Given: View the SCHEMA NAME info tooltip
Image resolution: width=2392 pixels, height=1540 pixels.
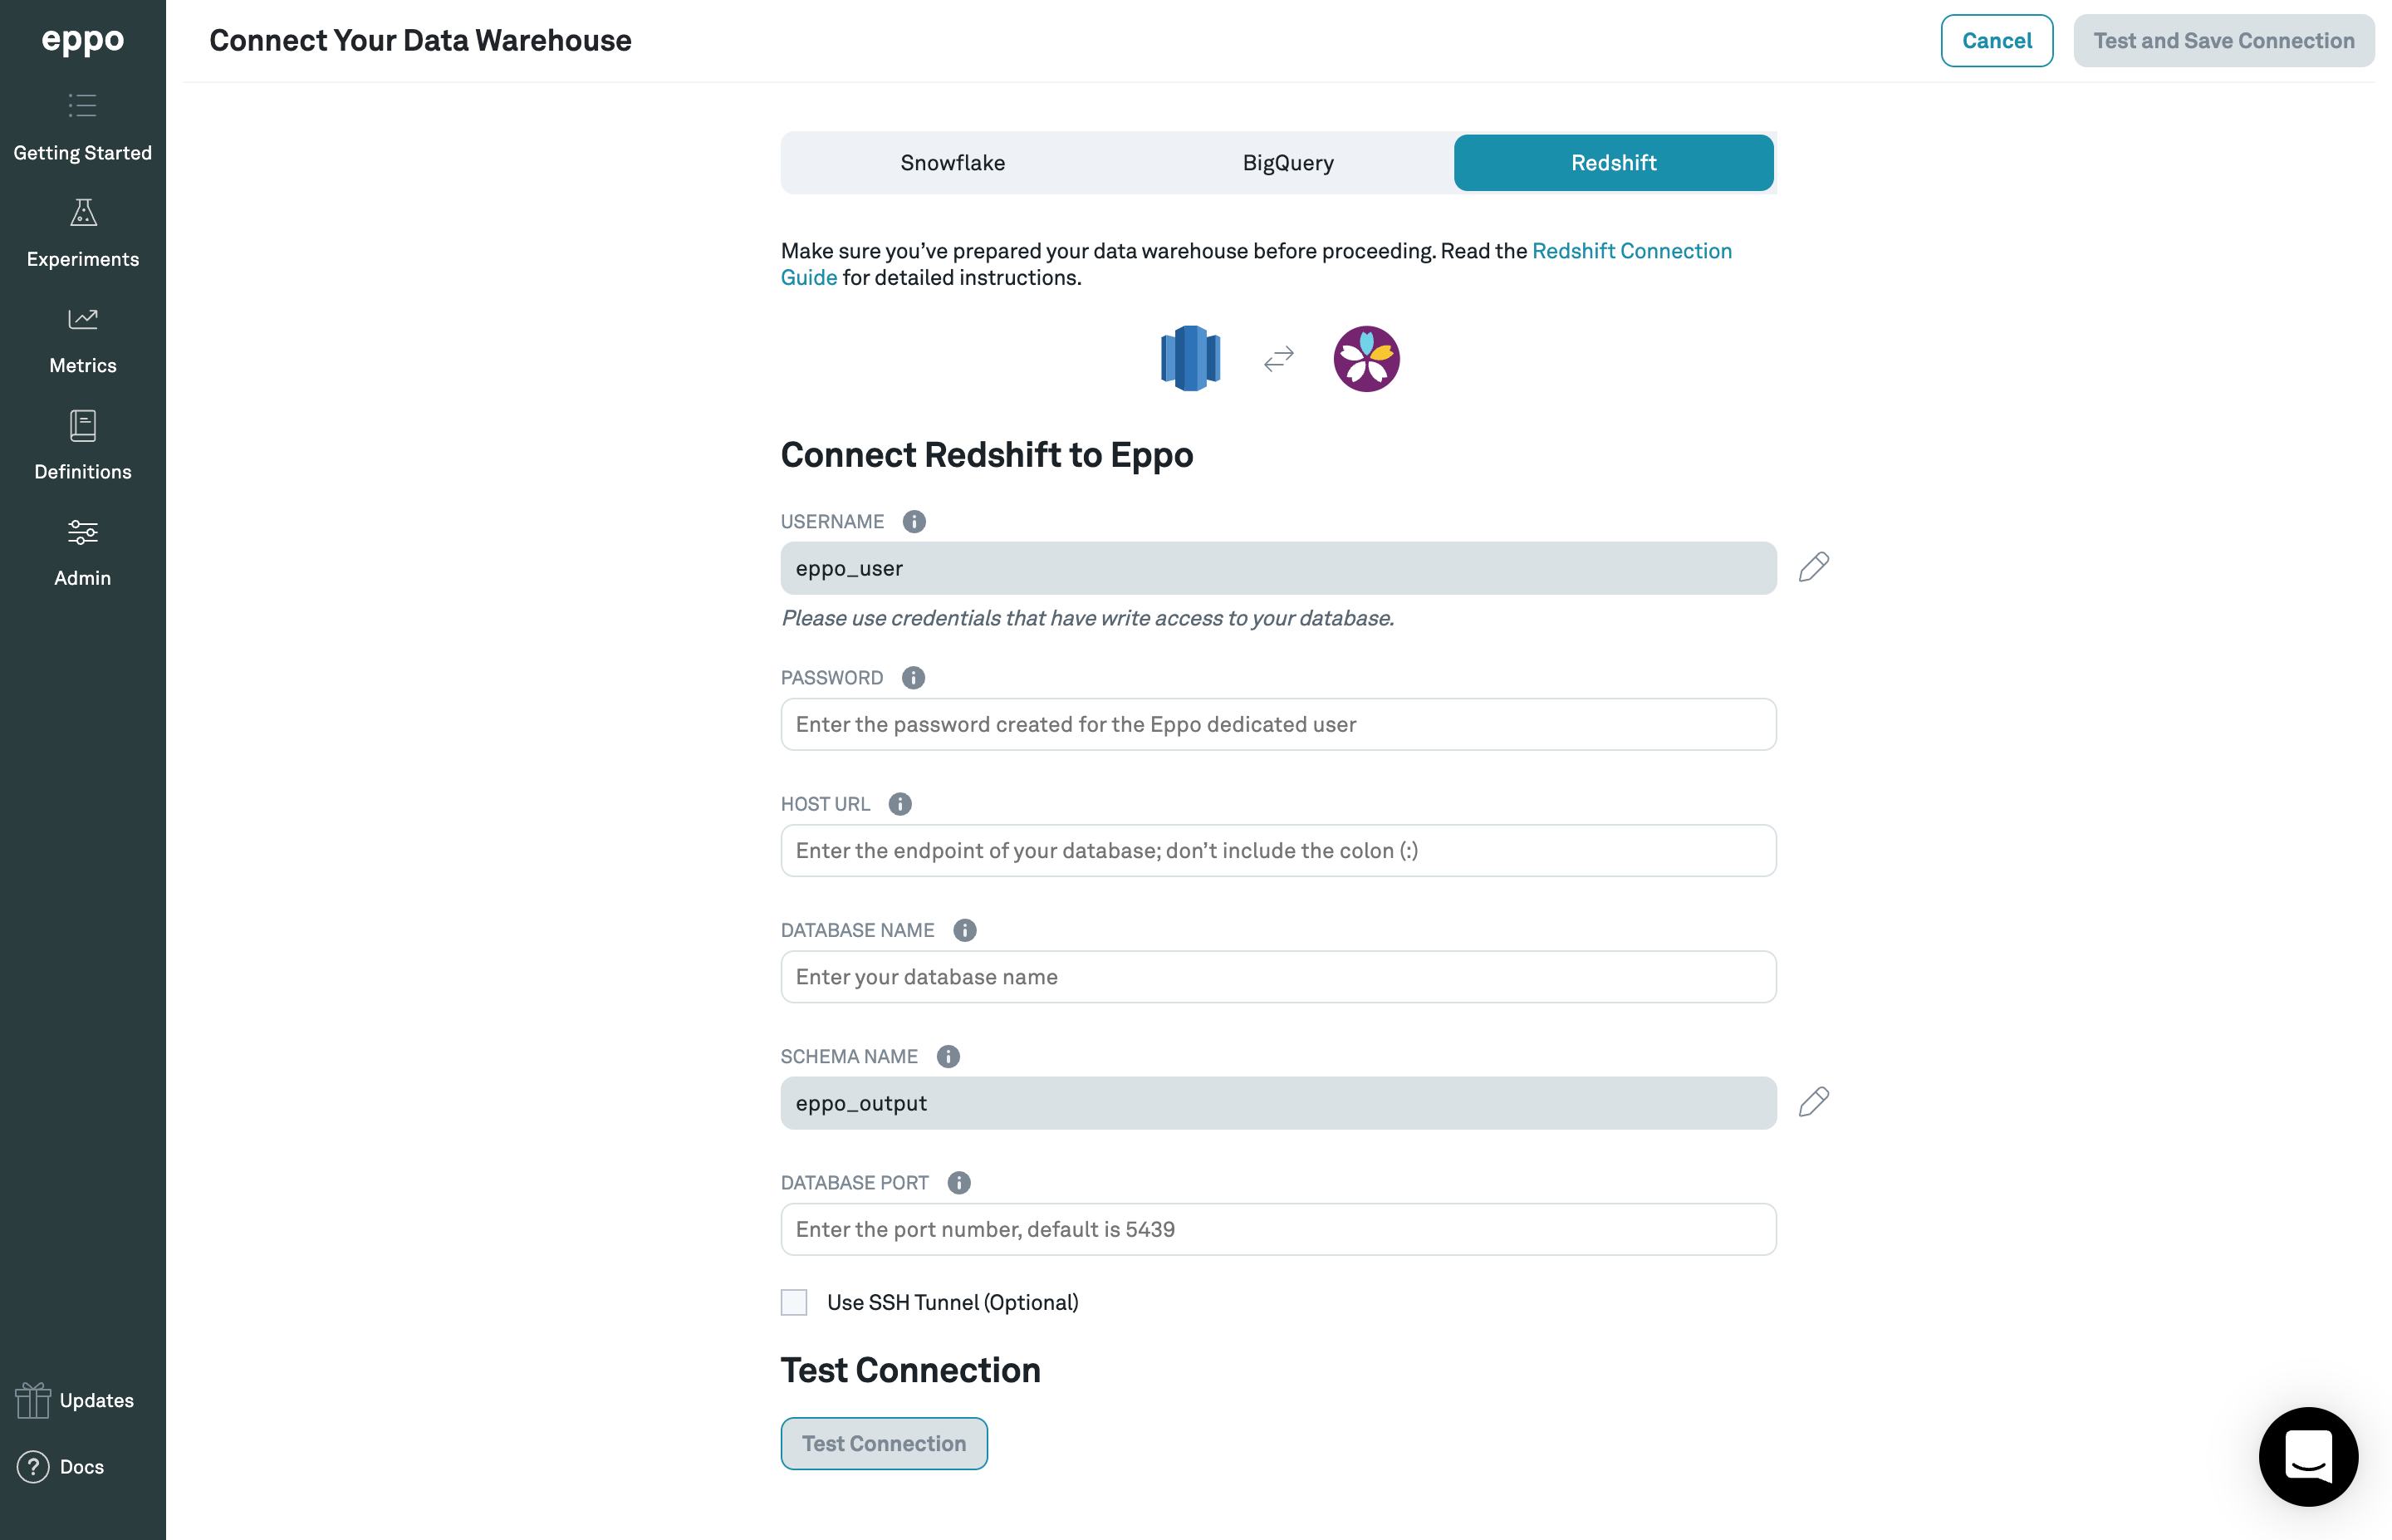Looking at the screenshot, I should pos(948,1056).
